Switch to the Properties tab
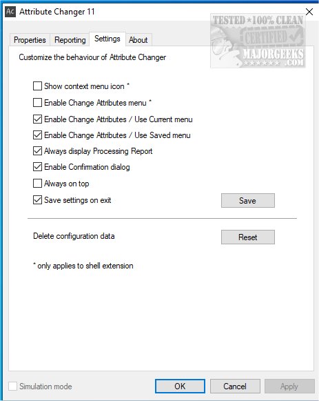The image size is (319, 401). click(30, 40)
